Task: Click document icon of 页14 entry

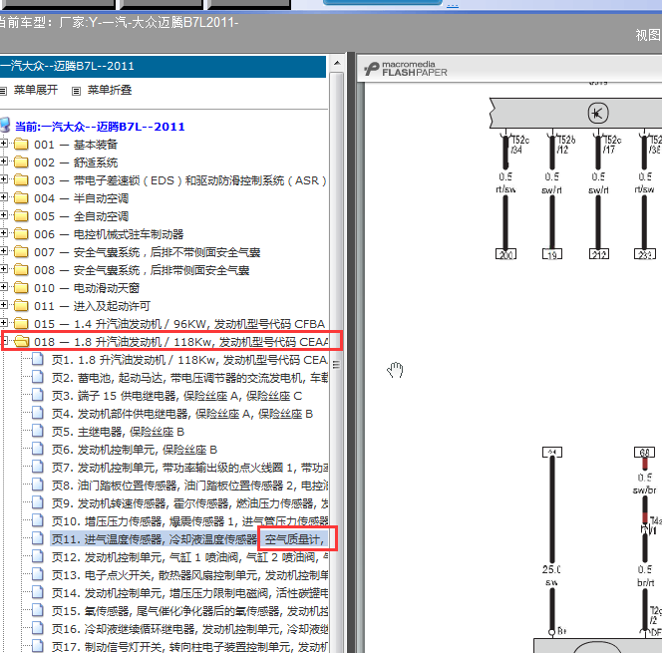Action: [x=38, y=592]
